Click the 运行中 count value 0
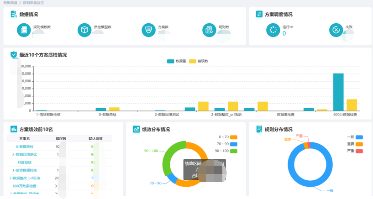 284,33
